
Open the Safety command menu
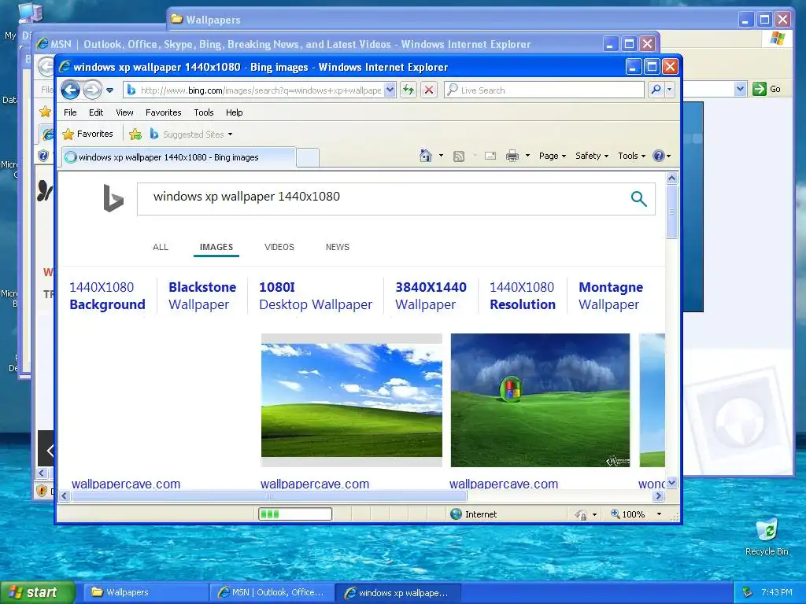(x=592, y=156)
